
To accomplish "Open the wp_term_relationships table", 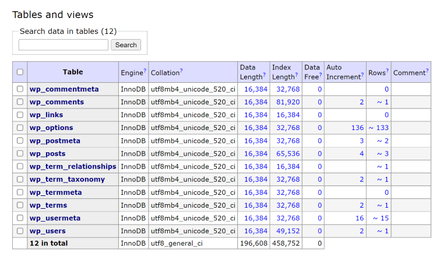I will pyautogui.click(x=73, y=167).
